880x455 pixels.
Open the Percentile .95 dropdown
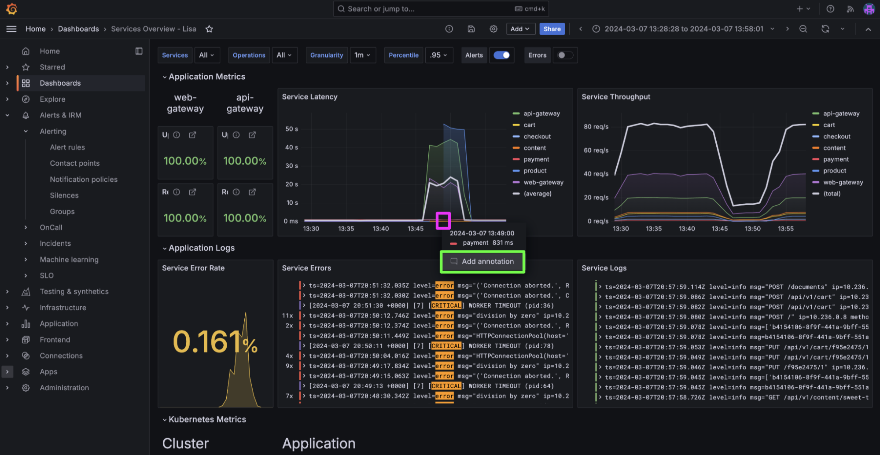[x=438, y=55]
